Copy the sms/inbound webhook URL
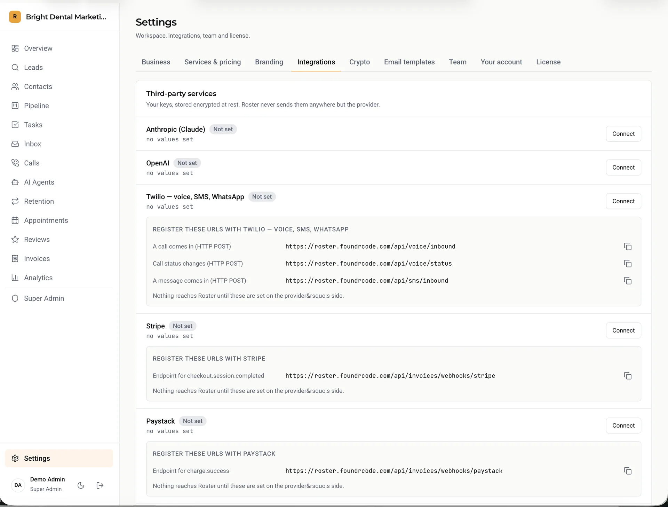 628,281
